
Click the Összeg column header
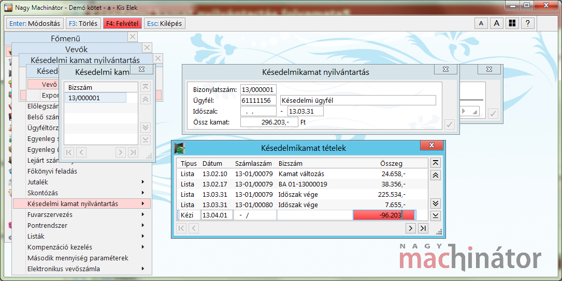tap(391, 163)
